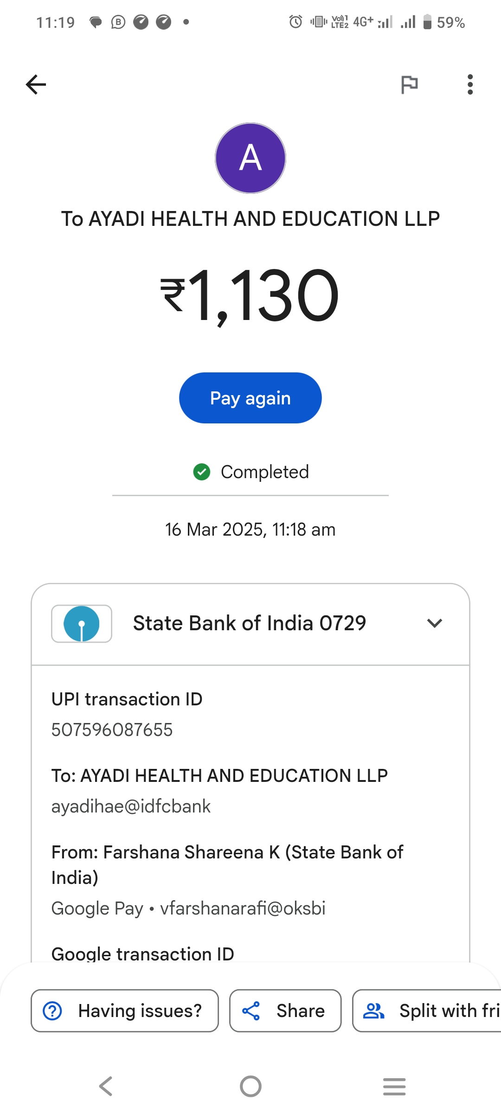Tap the purple "A" recipient avatar

click(x=250, y=158)
